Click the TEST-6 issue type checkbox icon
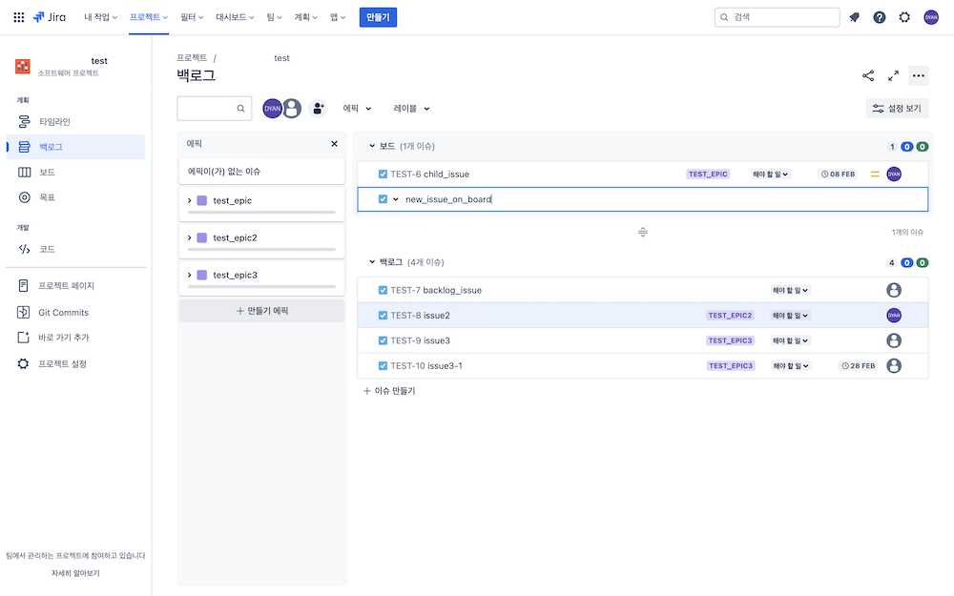954x596 pixels. click(x=383, y=175)
